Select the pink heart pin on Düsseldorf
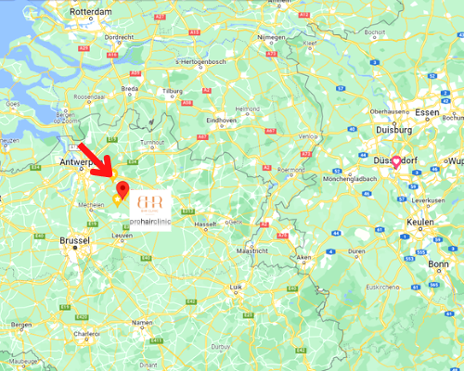Image resolution: width=464 pixels, height=371 pixels. [396, 162]
